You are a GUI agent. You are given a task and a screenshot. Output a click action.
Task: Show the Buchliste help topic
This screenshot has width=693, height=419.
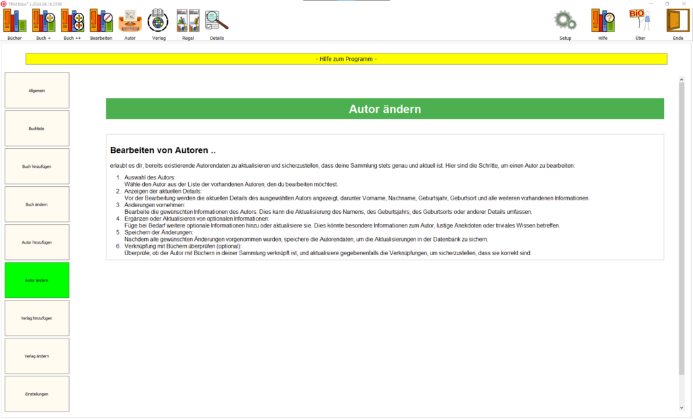point(37,129)
